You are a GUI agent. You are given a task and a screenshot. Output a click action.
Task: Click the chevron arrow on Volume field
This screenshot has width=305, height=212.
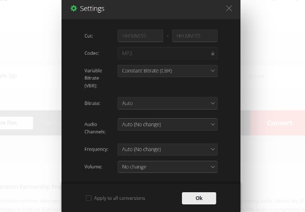[212, 167]
